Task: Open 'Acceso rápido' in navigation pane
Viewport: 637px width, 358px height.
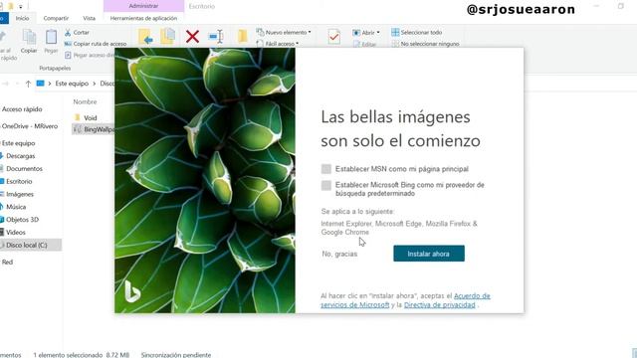Action: 22,109
